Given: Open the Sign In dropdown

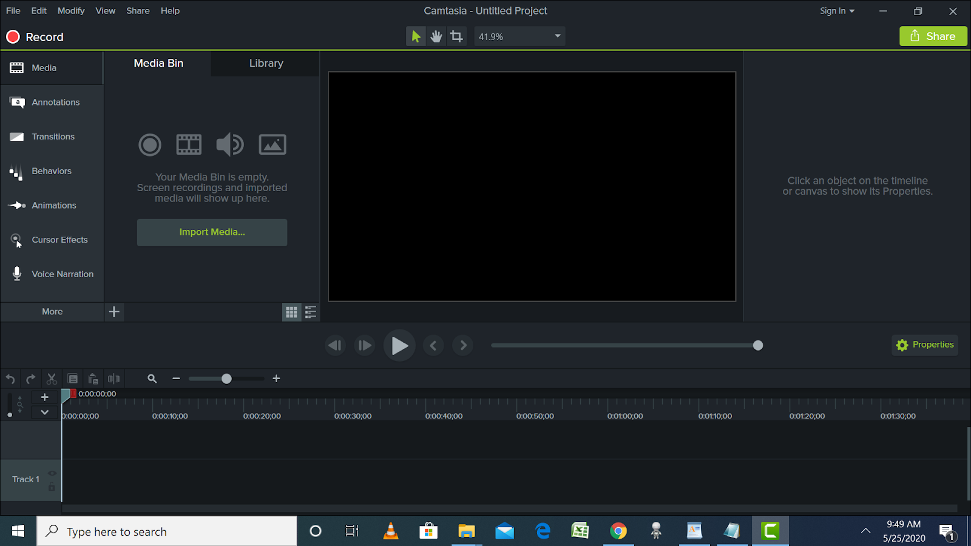Looking at the screenshot, I should click(837, 11).
